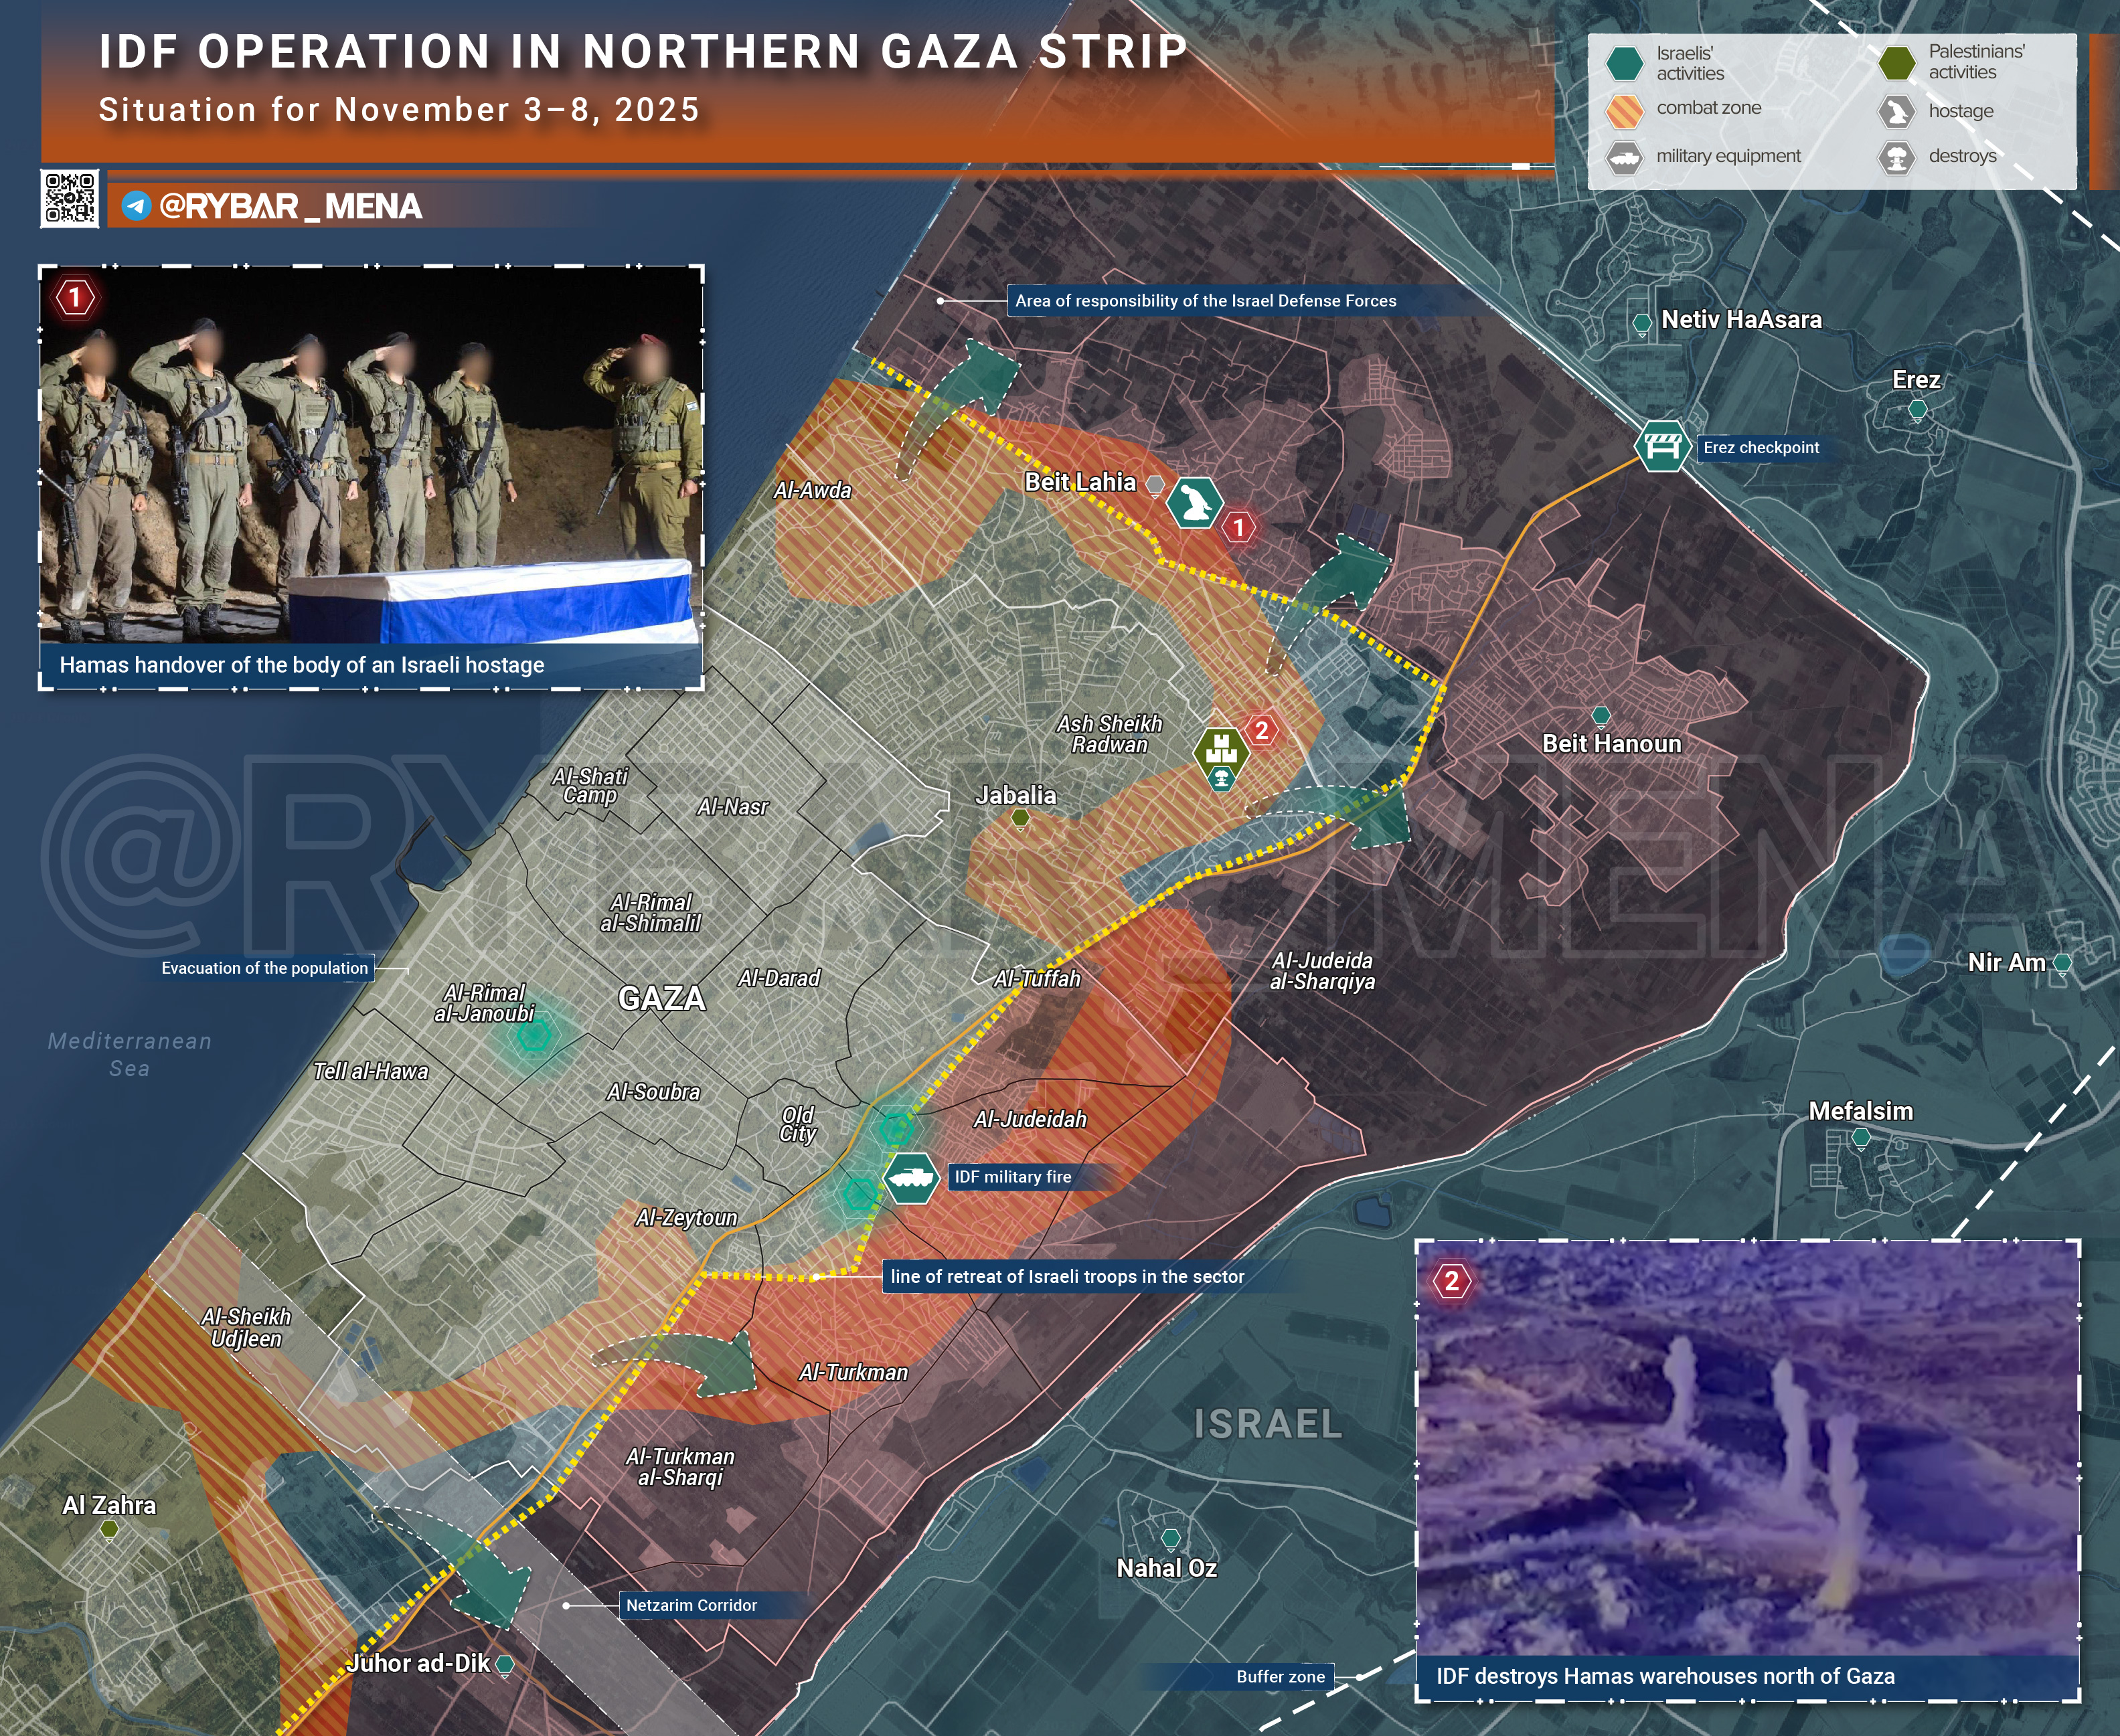
Task: Click the red marker 1 near Beit Lahia
Action: click(x=1238, y=527)
